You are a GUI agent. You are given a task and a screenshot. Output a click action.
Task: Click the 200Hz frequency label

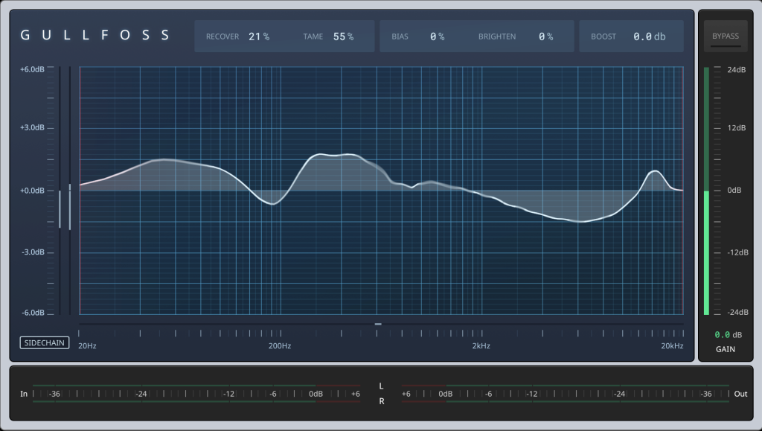click(280, 346)
